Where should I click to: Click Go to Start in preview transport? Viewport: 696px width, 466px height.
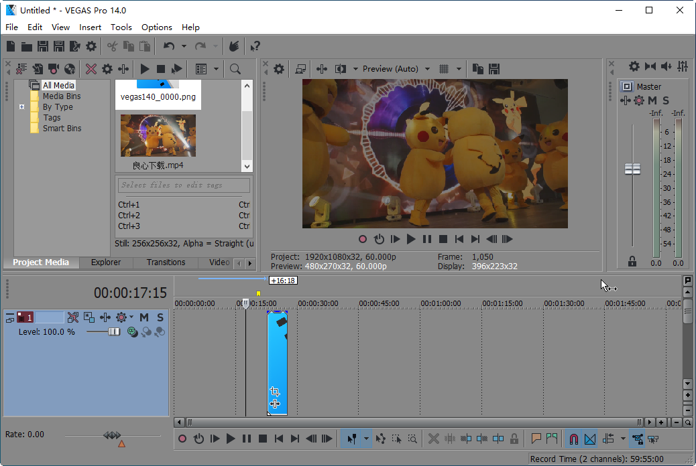459,239
